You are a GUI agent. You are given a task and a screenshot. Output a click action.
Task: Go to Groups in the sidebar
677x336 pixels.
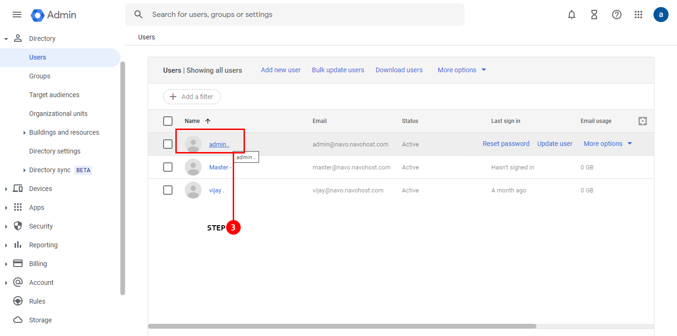point(39,76)
